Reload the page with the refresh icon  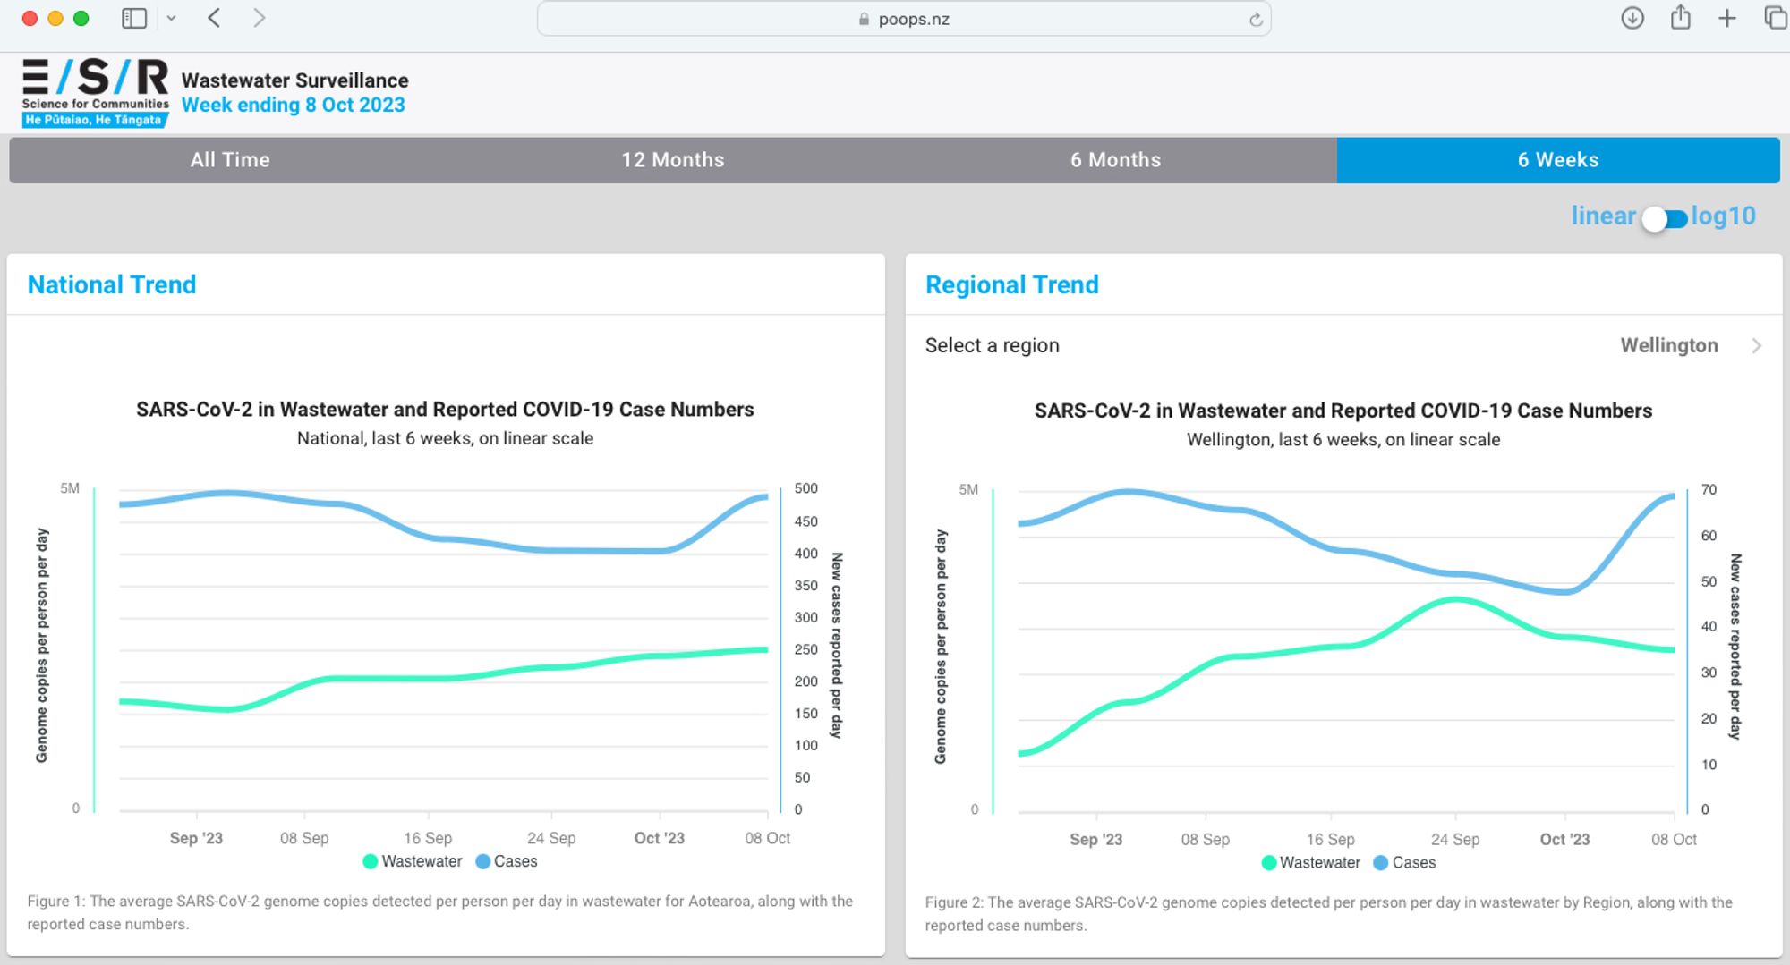[x=1256, y=20]
